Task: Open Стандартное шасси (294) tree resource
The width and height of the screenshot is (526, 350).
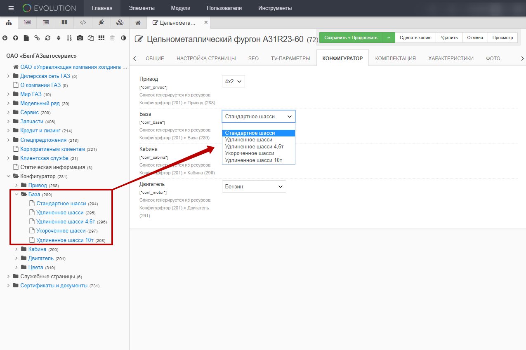Action: pos(61,203)
